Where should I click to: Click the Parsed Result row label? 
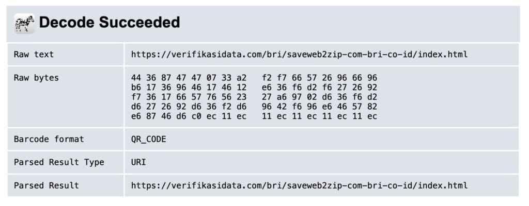click(46, 185)
